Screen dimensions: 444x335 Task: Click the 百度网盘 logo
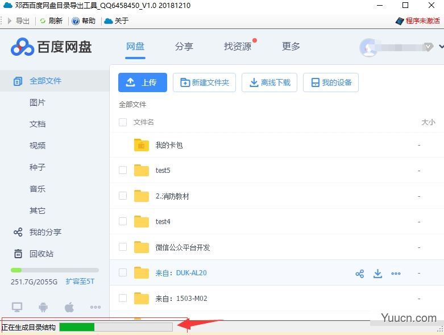[51, 47]
